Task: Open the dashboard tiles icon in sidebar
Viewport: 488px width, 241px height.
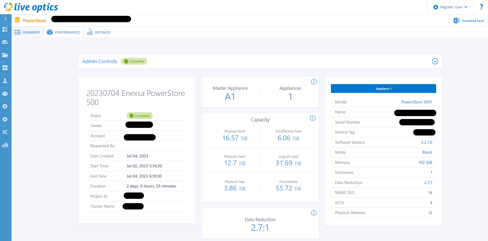Action: click(5, 29)
